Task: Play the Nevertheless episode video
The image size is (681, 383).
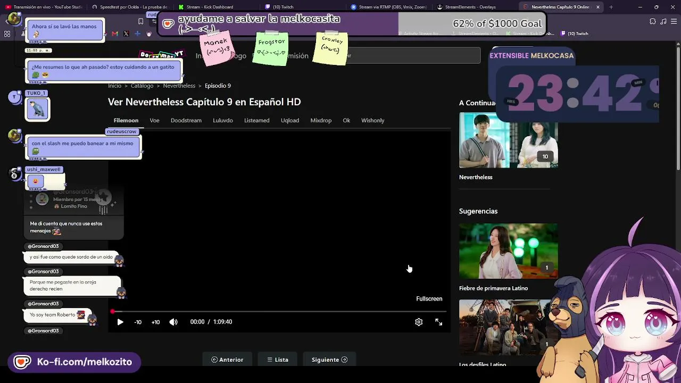Action: [120, 322]
